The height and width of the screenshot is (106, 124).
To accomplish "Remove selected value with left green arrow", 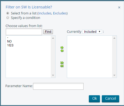I will click(x=62, y=51).
